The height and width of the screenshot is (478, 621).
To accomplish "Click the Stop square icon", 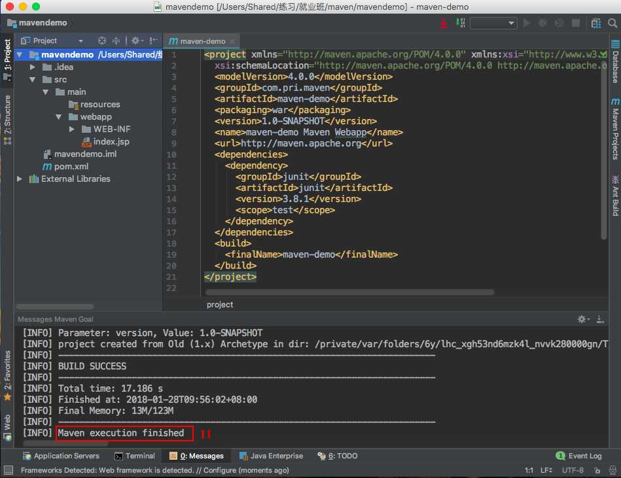I will (576, 23).
